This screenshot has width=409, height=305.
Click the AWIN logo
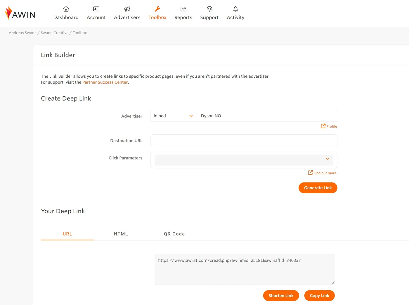[x=20, y=13]
